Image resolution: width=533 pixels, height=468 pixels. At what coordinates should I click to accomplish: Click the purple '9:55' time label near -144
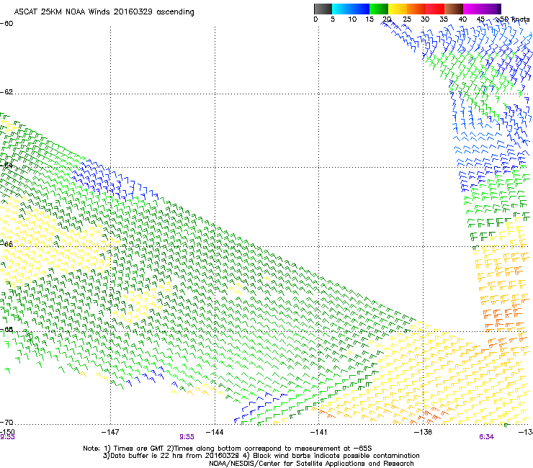(x=187, y=437)
